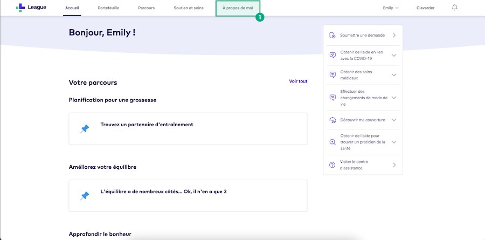Click pin icon on training partner card
The width and height of the screenshot is (485, 240).
(x=85, y=129)
